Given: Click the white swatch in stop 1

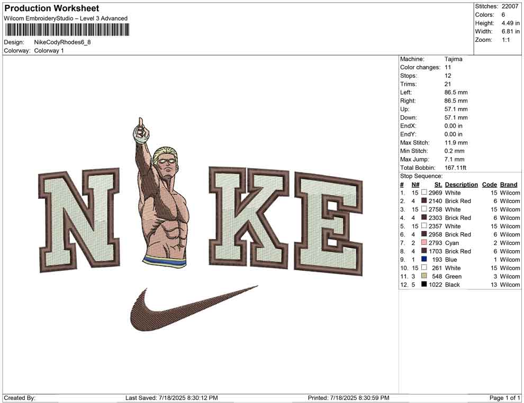Looking at the screenshot, I should click(424, 193).
